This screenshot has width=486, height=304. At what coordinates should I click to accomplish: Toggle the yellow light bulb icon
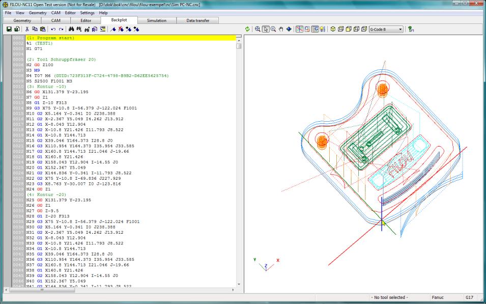tap(323, 29)
